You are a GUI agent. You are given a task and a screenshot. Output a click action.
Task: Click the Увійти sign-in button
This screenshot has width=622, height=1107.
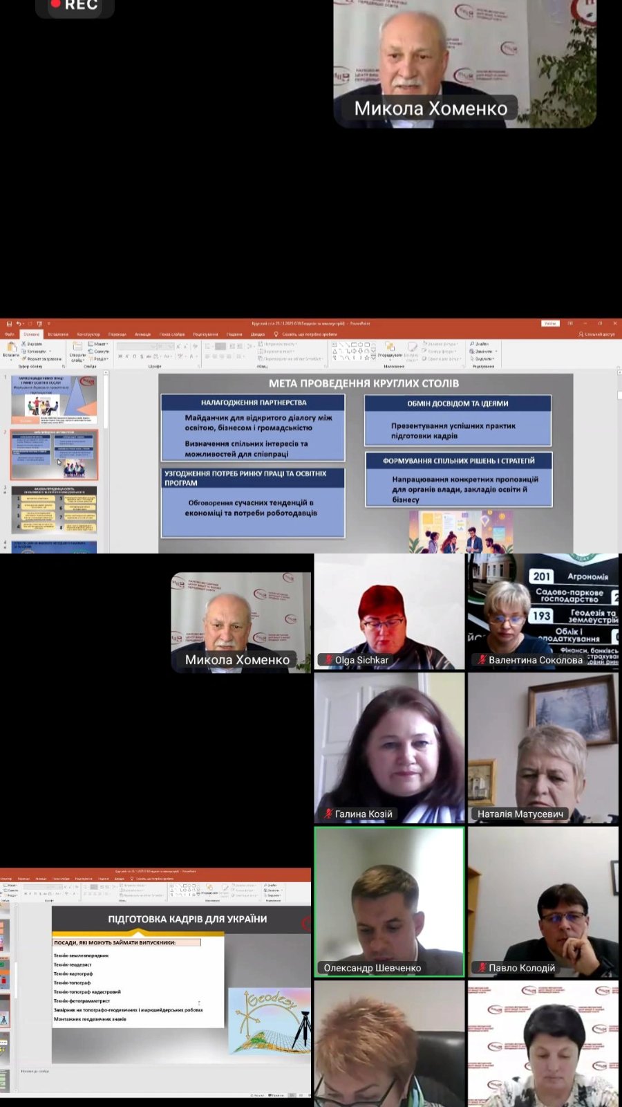(550, 323)
